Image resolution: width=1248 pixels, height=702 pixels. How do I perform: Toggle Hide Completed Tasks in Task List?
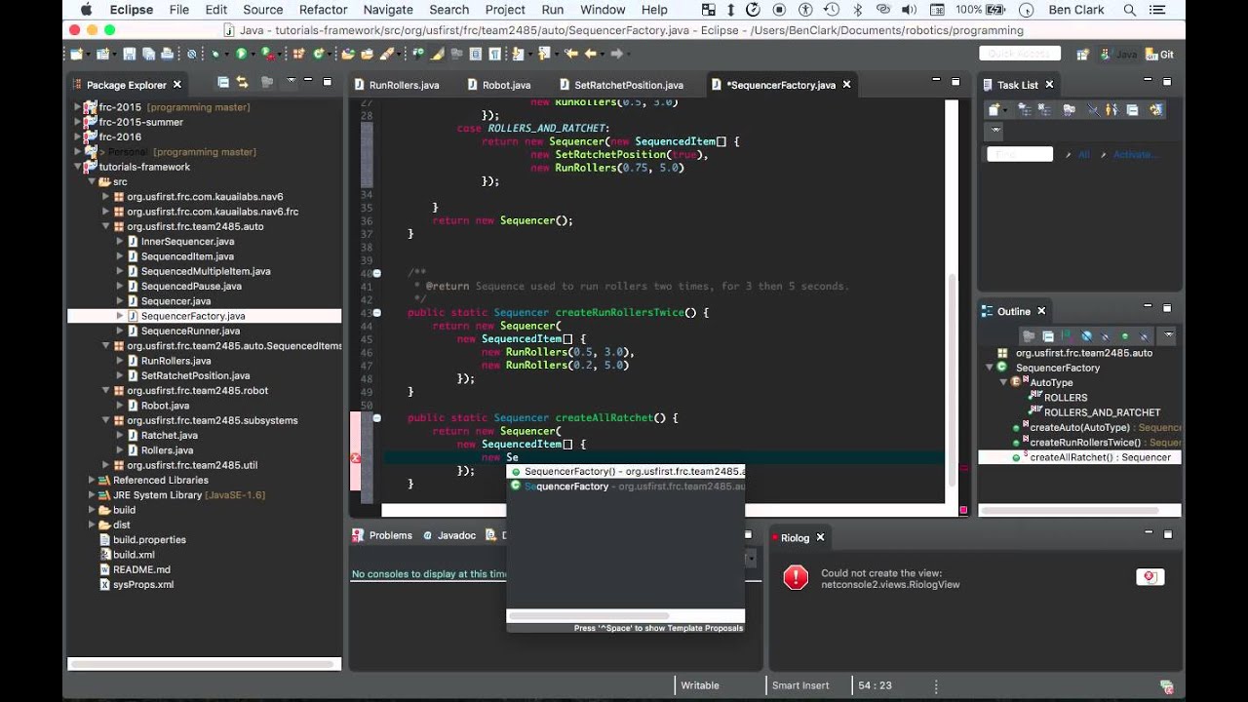[1093, 109]
